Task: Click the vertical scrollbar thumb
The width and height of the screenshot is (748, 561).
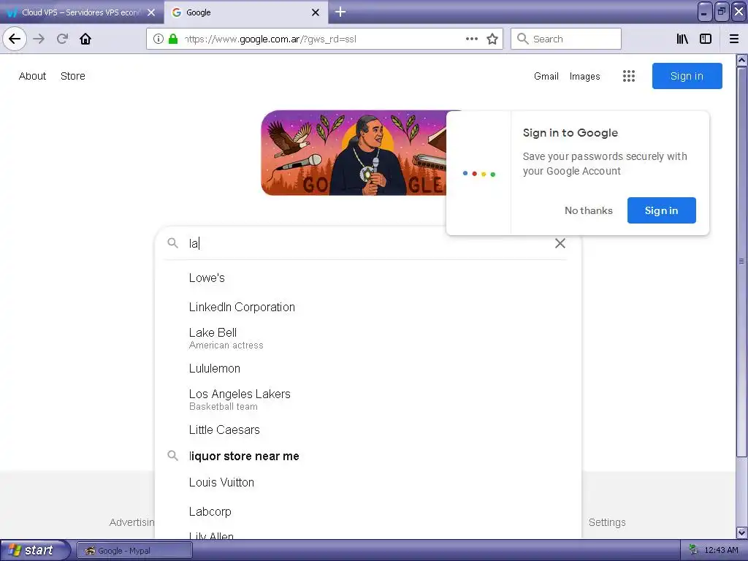Action: 742,262
